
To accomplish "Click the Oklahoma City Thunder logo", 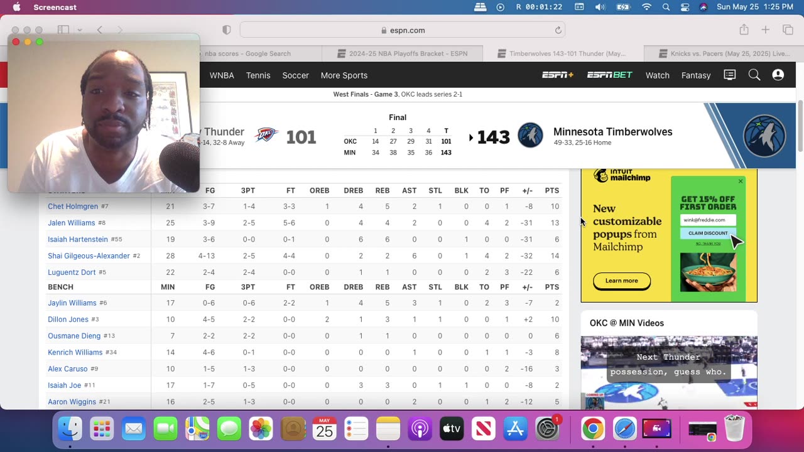I will pos(266,135).
